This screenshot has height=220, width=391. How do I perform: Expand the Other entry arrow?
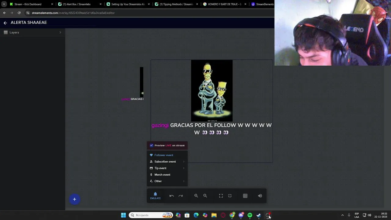184,181
